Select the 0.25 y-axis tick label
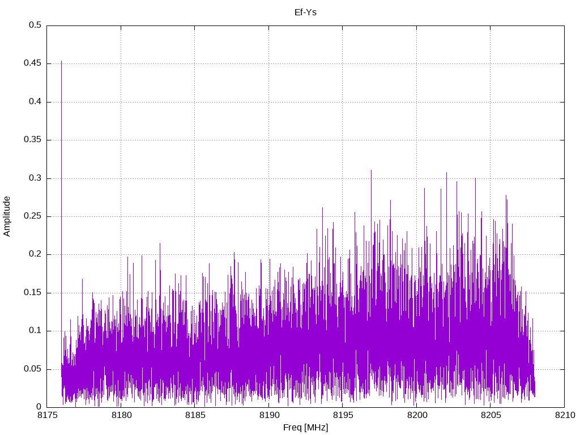The height and width of the screenshot is (435, 580). [33, 216]
